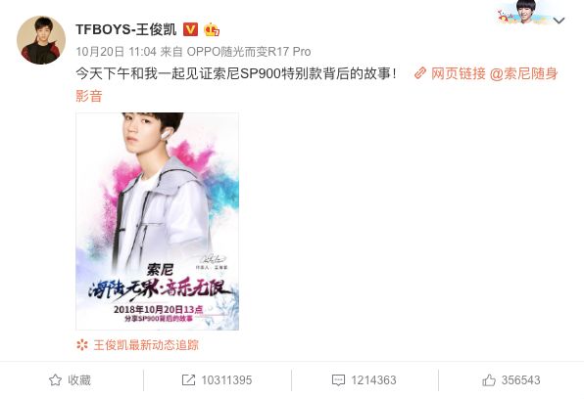Open the post timestamp 10月20日 11:04

pyautogui.click(x=117, y=51)
